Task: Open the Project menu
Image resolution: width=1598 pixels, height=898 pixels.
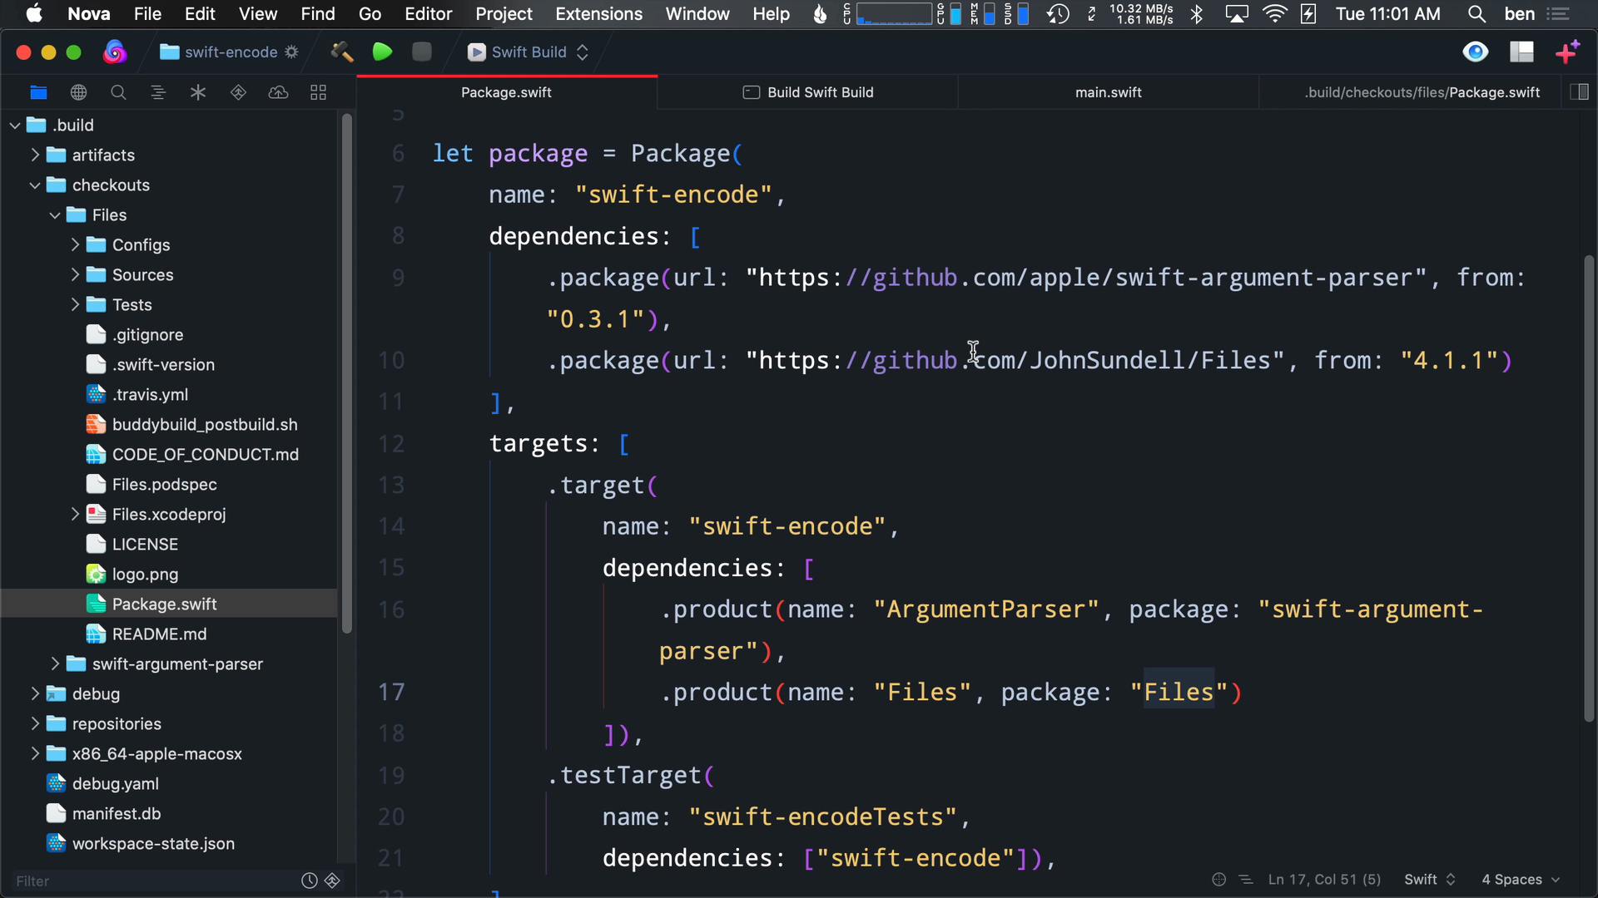Action: tap(504, 14)
